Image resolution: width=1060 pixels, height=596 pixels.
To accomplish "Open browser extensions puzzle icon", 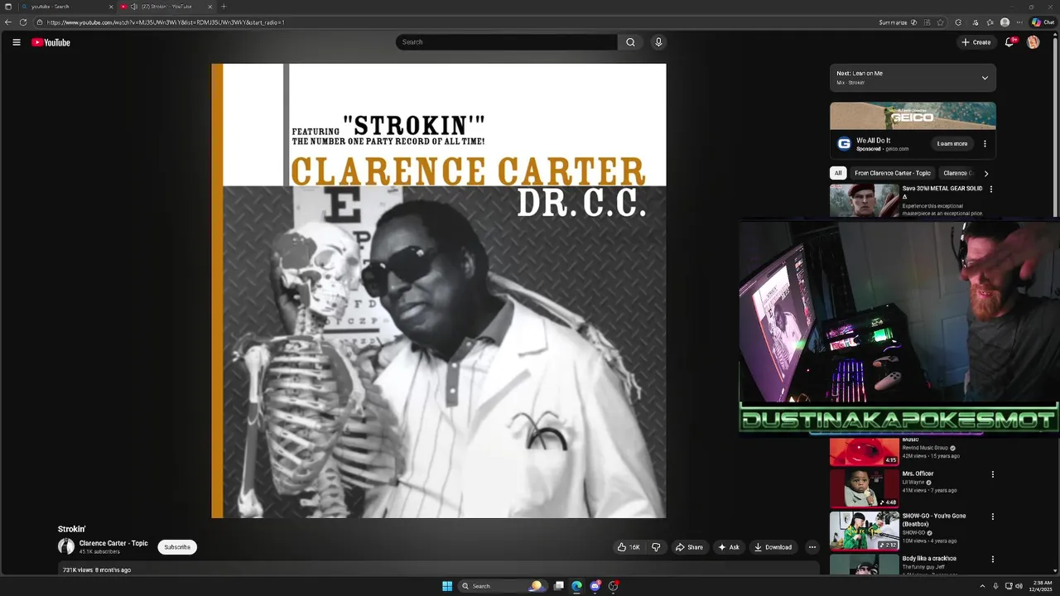I will [x=958, y=22].
